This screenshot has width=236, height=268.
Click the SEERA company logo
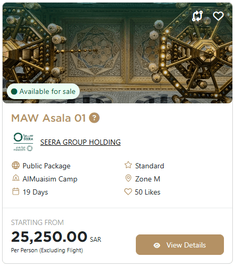(x=24, y=142)
